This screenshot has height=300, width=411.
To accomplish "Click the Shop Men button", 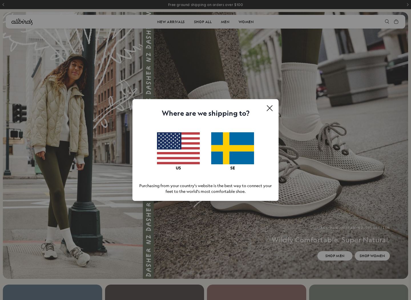I will (x=335, y=256).
